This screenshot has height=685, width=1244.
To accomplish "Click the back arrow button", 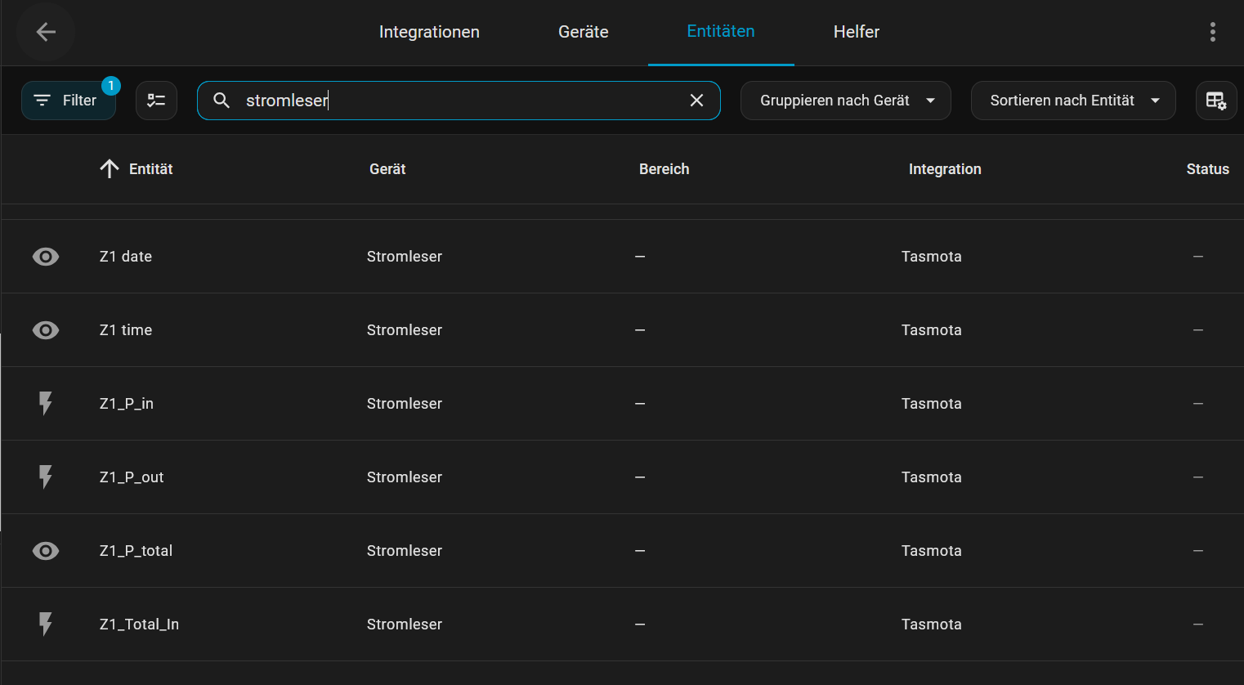I will pos(46,32).
